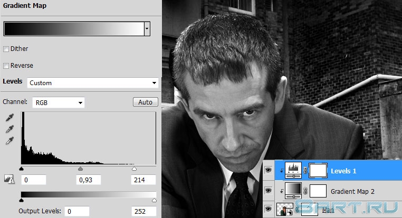Click the link icon on Levels 1 layer

pyautogui.click(x=305, y=170)
